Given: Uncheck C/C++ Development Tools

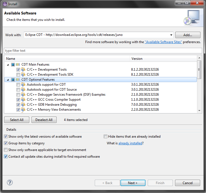Looking at the screenshot, I should [18, 70].
